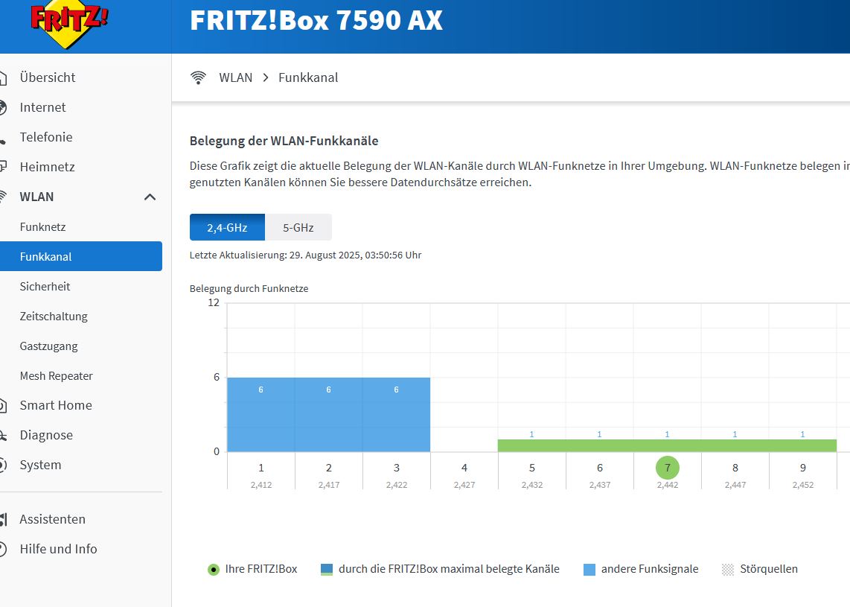Open the Assistenten menu
This screenshot has height=607, width=850.
point(53,519)
